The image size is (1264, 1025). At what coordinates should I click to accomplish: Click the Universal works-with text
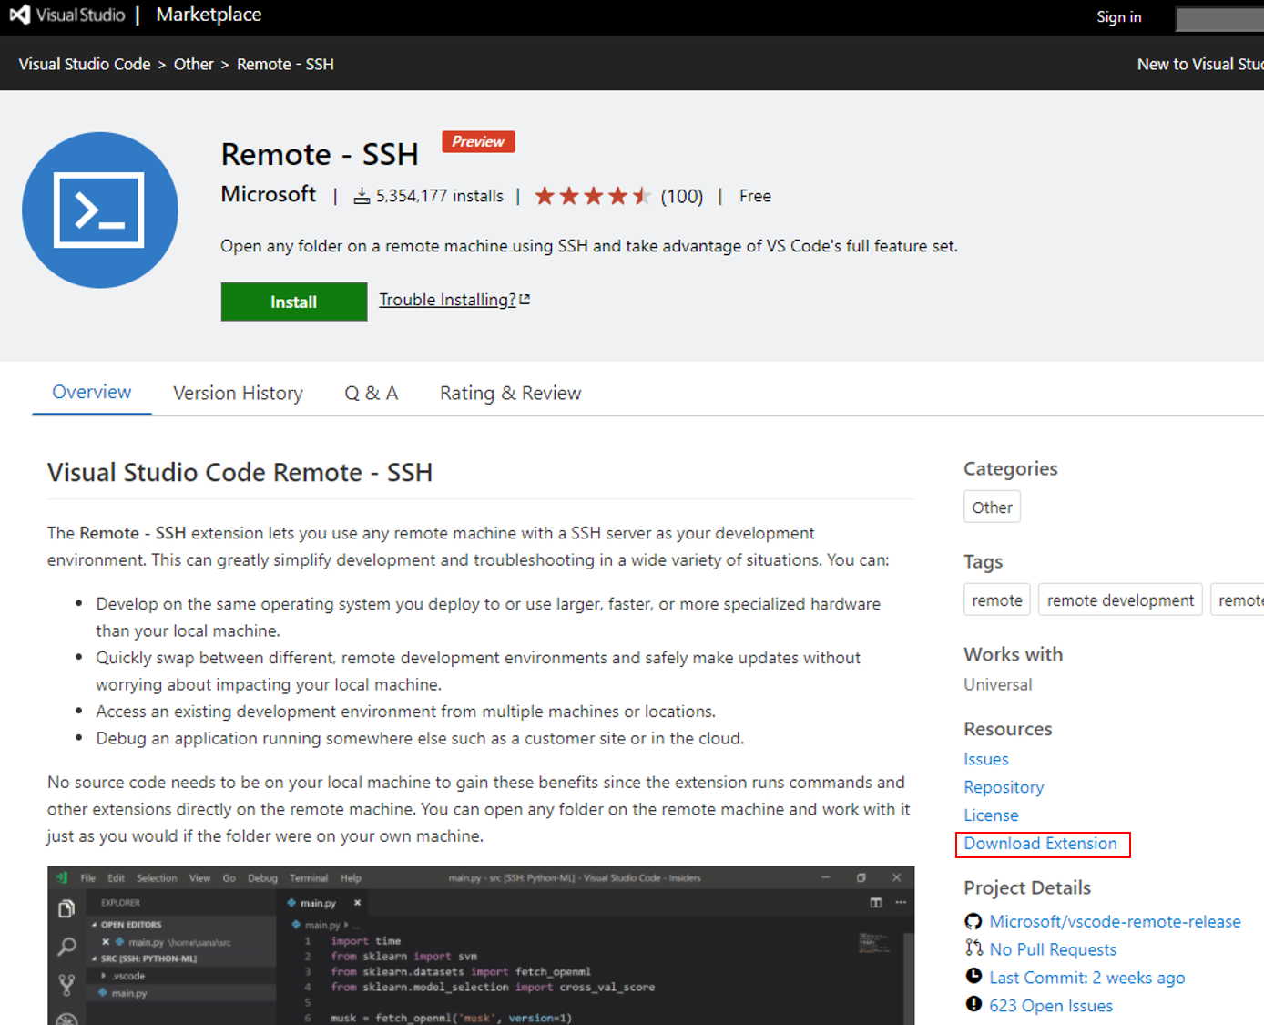tap(998, 684)
